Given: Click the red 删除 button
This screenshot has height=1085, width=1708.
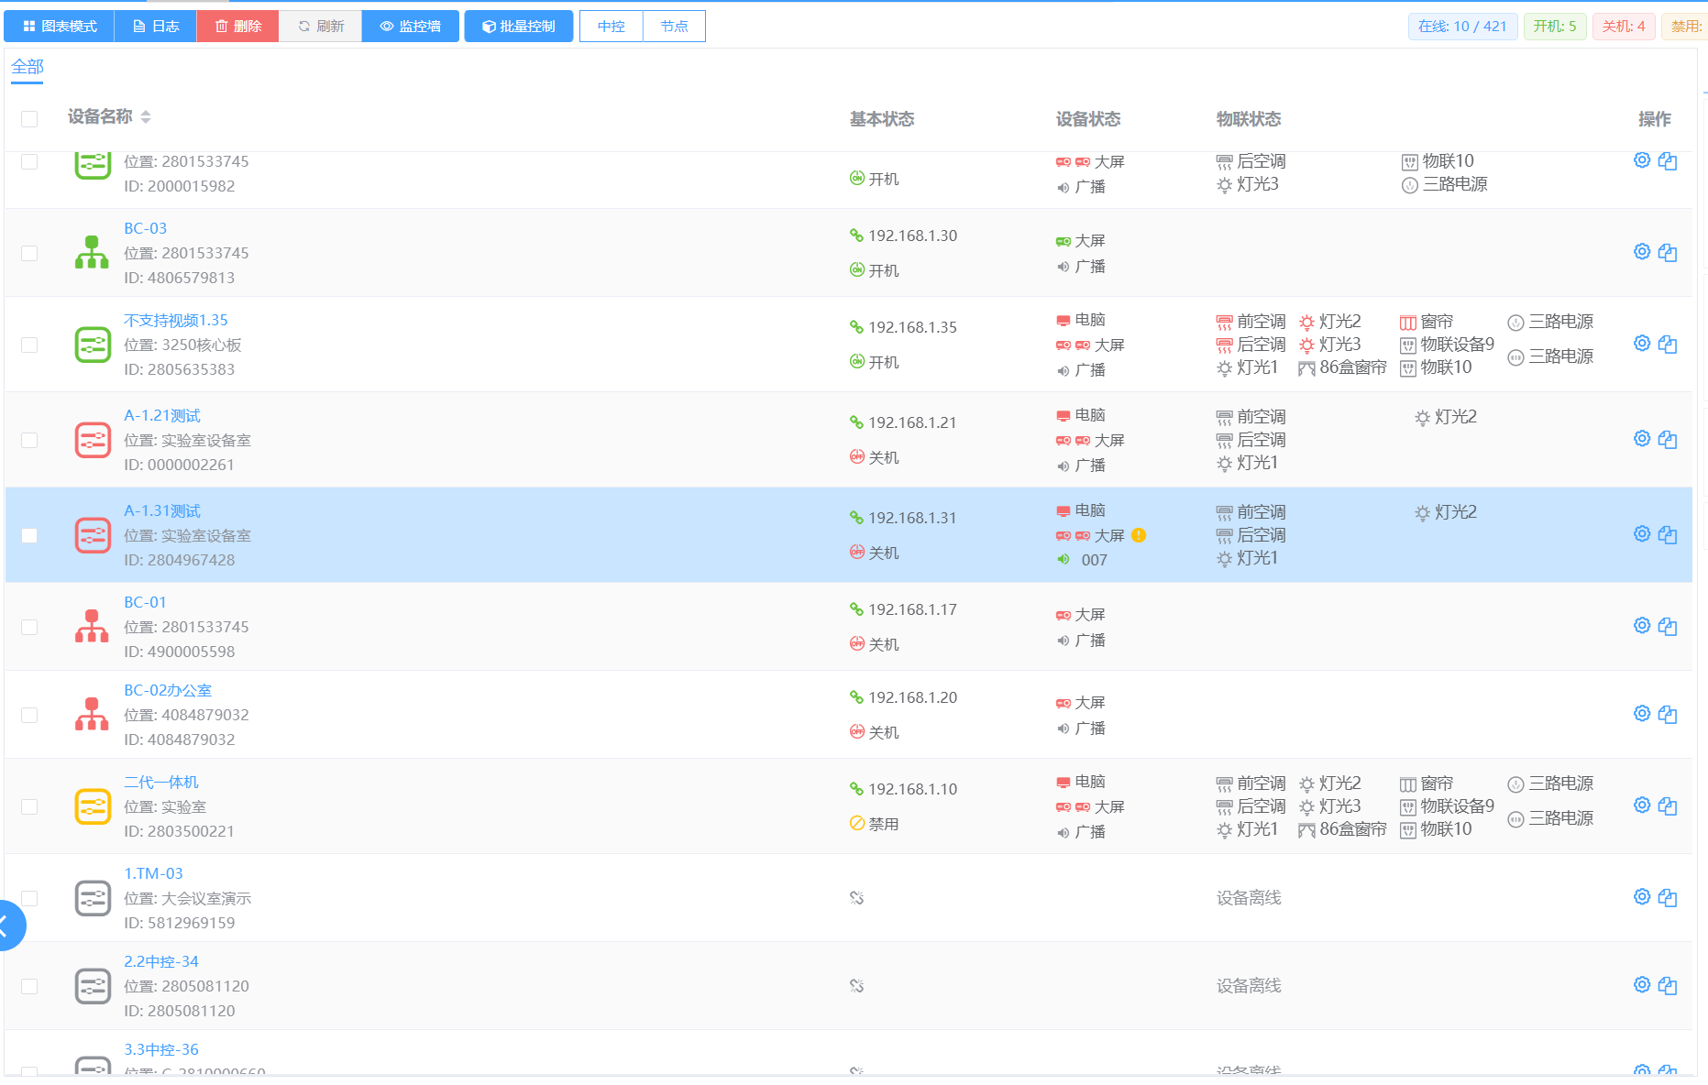Looking at the screenshot, I should (237, 27).
